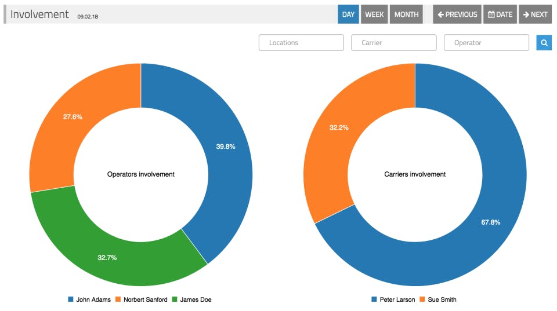Switch to the WEEK view

pyautogui.click(x=374, y=14)
